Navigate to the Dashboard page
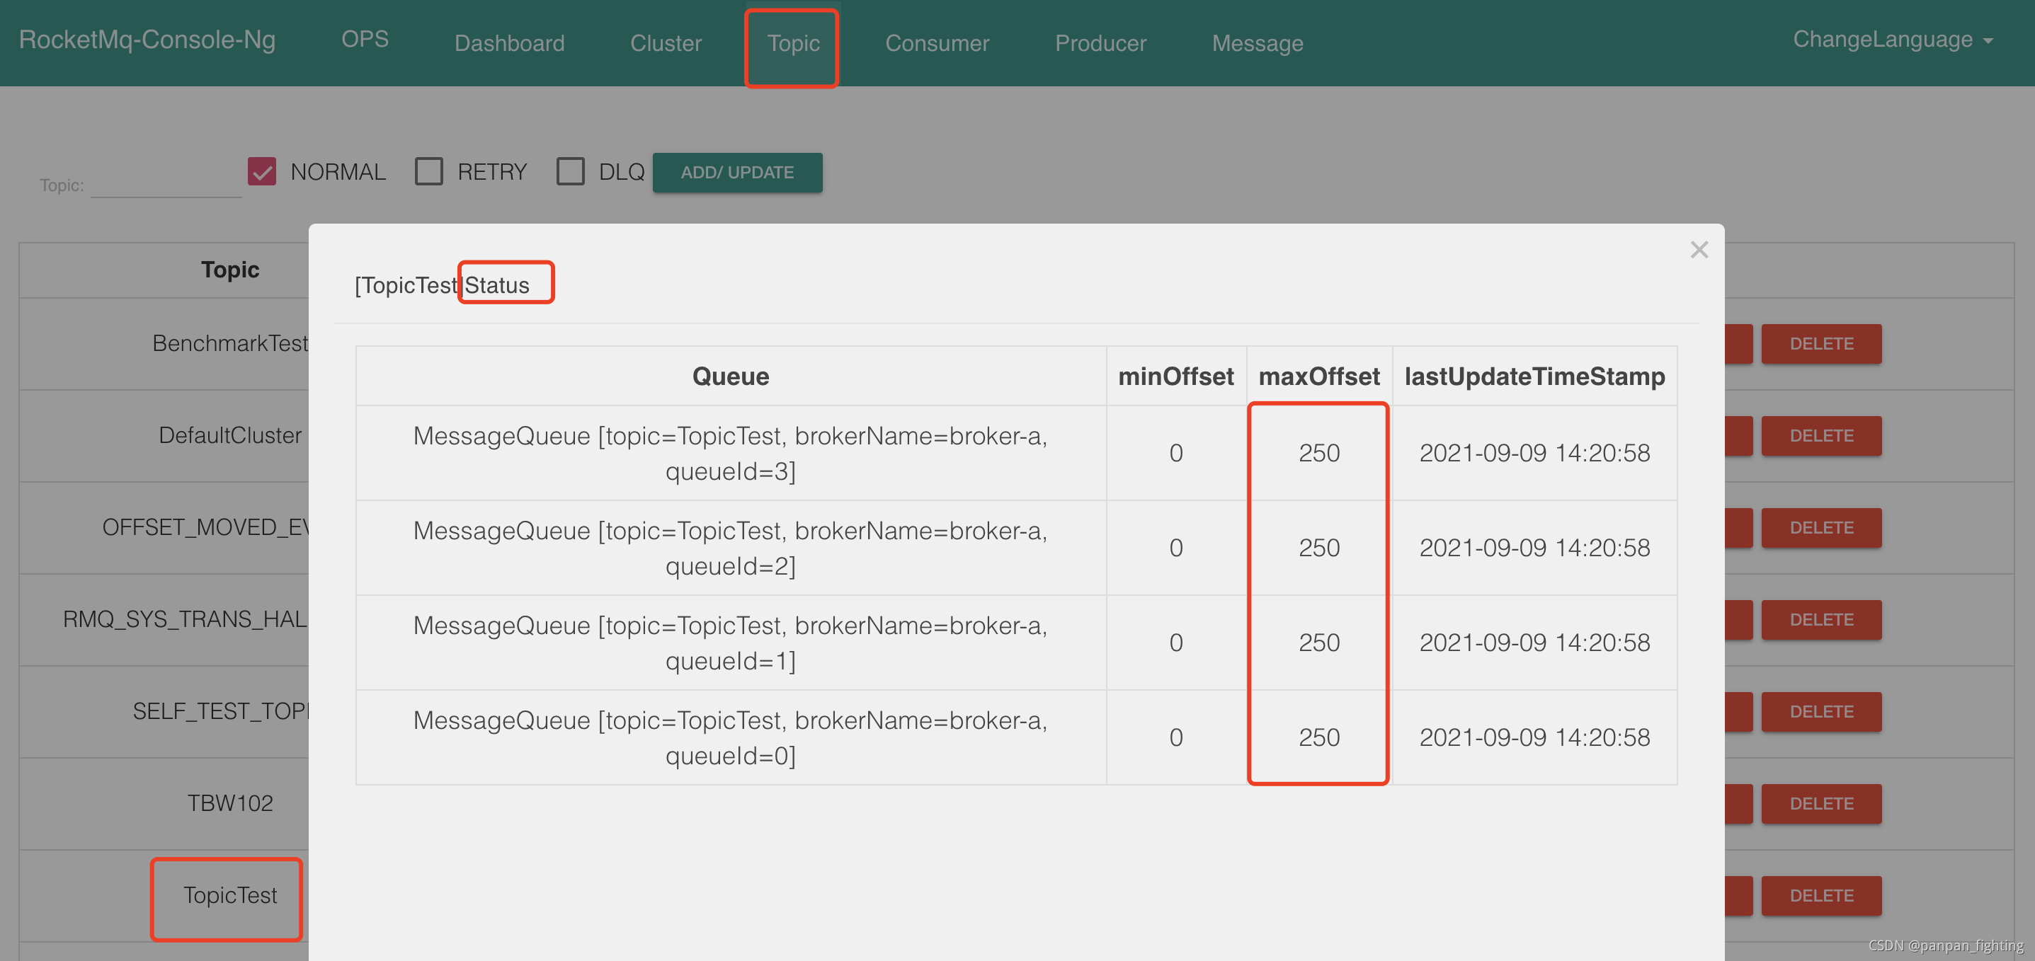Image resolution: width=2035 pixels, height=961 pixels. coord(508,42)
